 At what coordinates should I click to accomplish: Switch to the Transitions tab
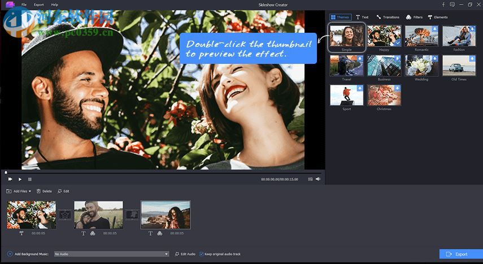click(388, 18)
